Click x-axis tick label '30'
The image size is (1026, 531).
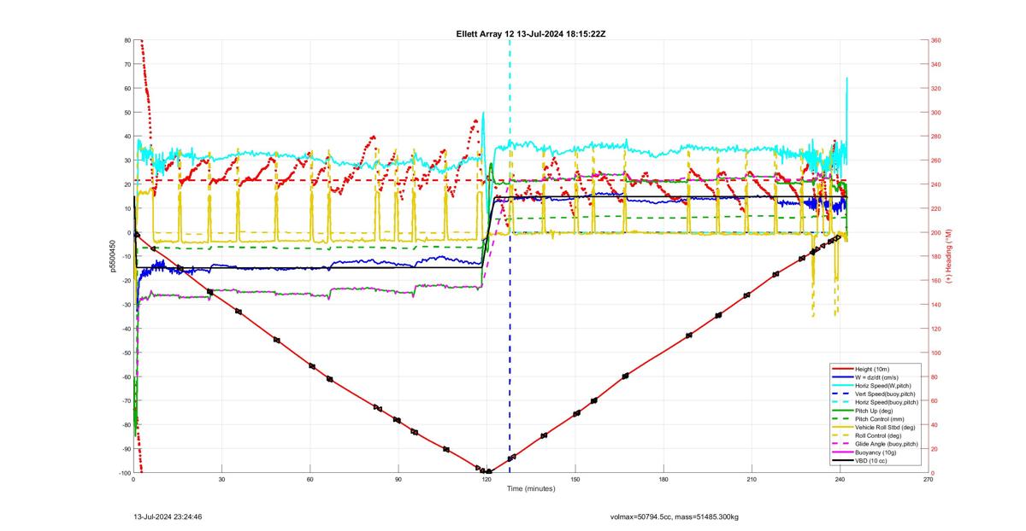(x=221, y=480)
